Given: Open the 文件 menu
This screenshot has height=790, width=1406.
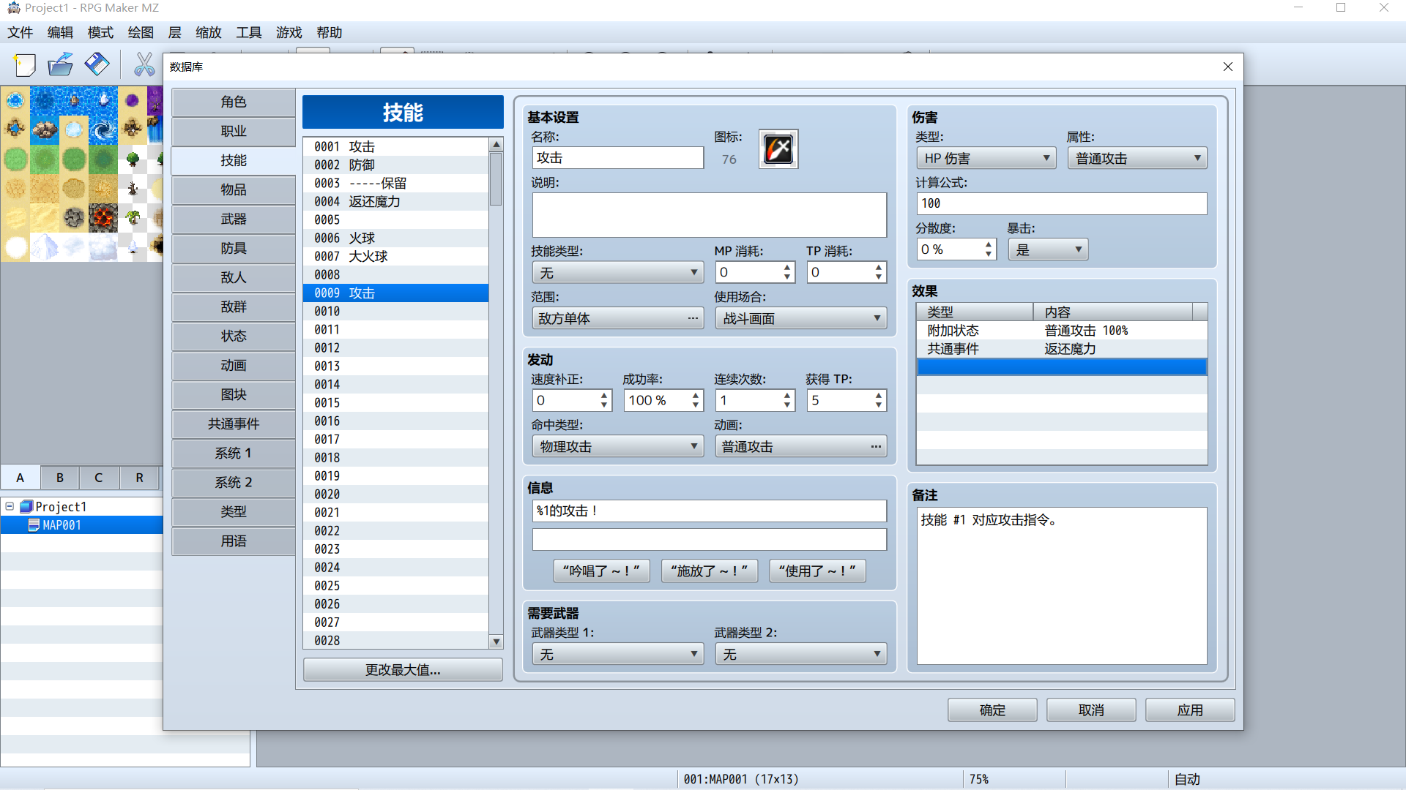Looking at the screenshot, I should pos(21,32).
